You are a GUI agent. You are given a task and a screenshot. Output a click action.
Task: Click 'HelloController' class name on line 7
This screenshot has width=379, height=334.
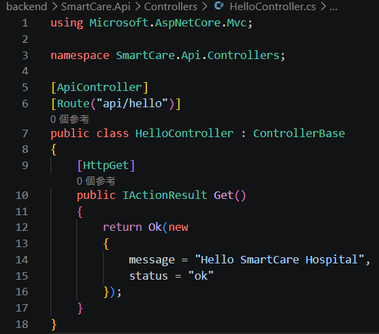[184, 134]
